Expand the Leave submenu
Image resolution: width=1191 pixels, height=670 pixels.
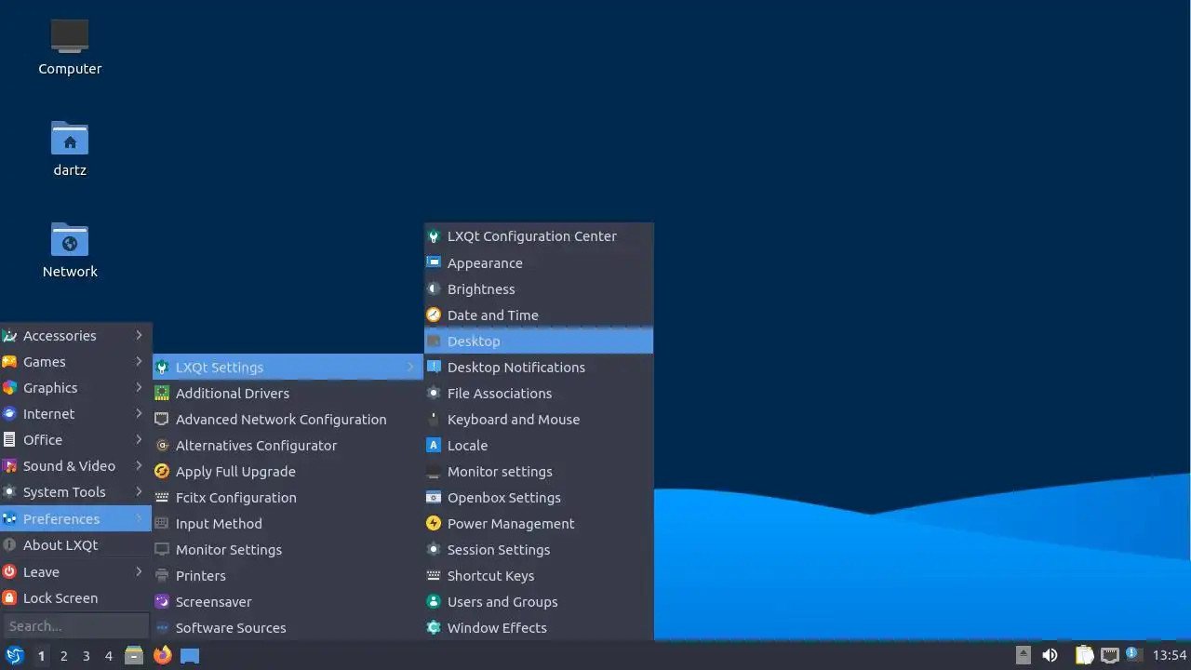point(75,572)
